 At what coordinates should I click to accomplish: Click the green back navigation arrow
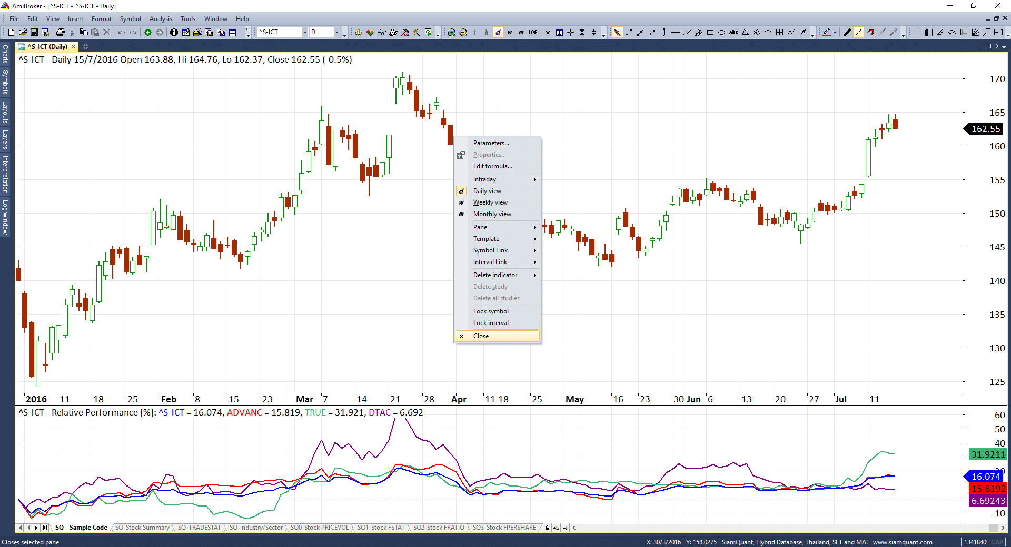click(x=148, y=33)
